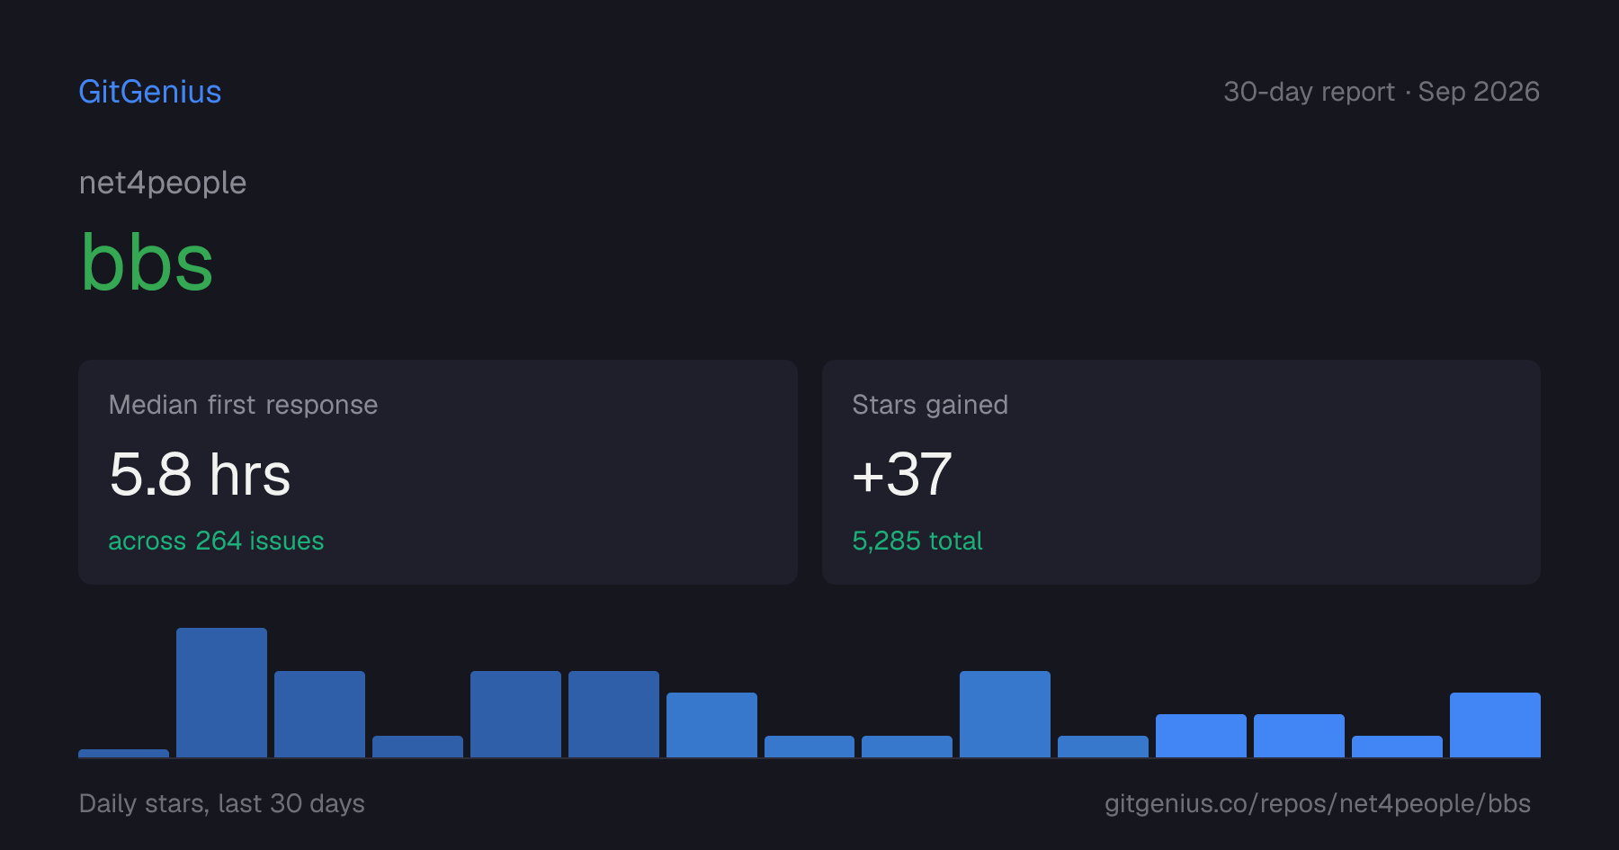Select the second-to-last short bar in chart

[x=1397, y=747]
